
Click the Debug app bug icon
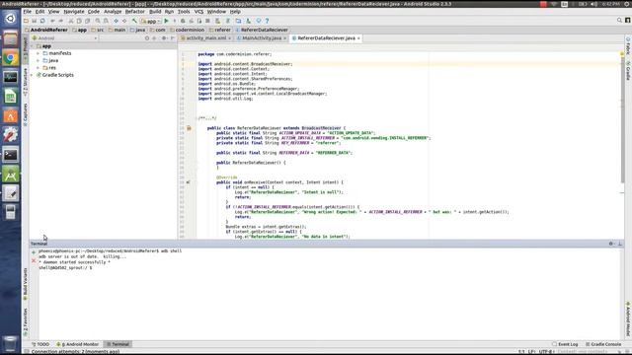coord(183,21)
